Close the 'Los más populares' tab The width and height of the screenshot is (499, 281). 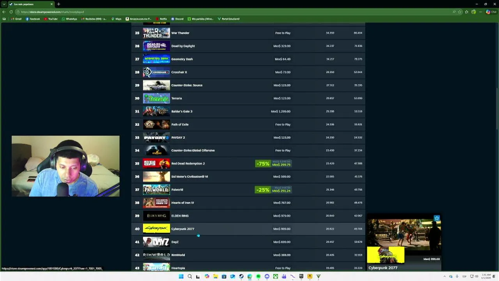51,4
